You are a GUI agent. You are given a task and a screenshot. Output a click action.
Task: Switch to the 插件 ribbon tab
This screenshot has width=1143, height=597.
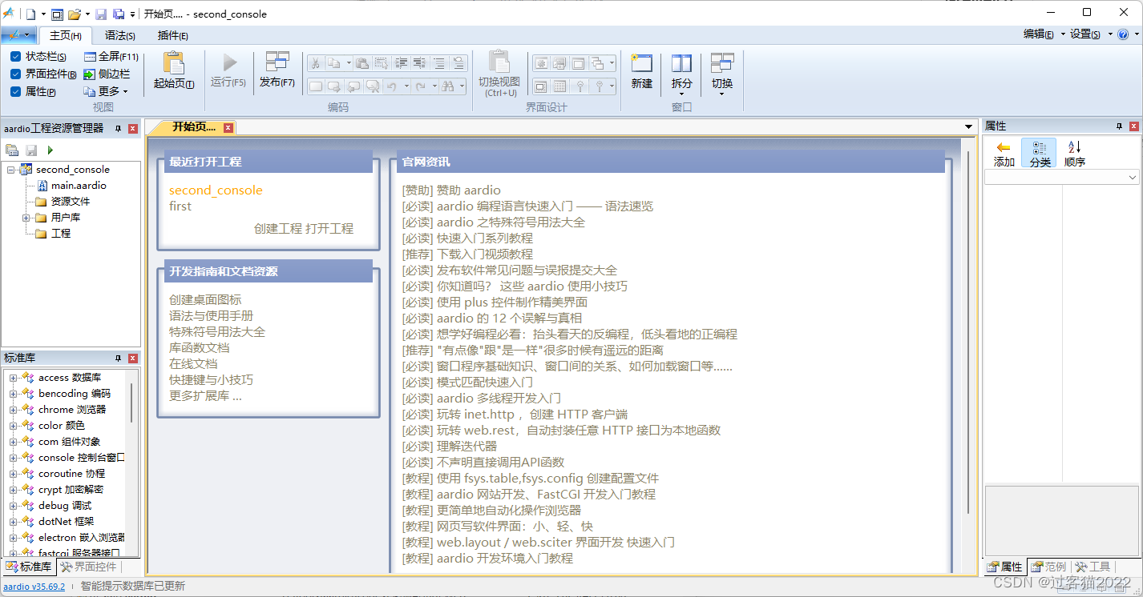click(x=173, y=35)
